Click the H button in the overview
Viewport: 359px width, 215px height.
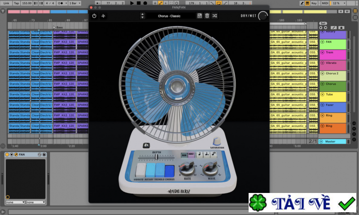pyautogui.click(x=341, y=12)
